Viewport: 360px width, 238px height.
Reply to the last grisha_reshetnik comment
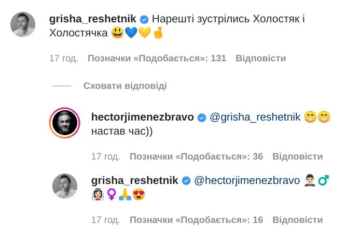(297, 220)
